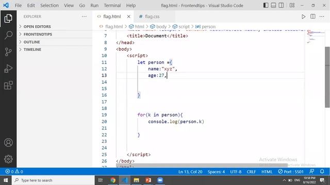The width and height of the screenshot is (330, 185).
Task: Click VS Code logo in title bar
Action: (6, 5)
